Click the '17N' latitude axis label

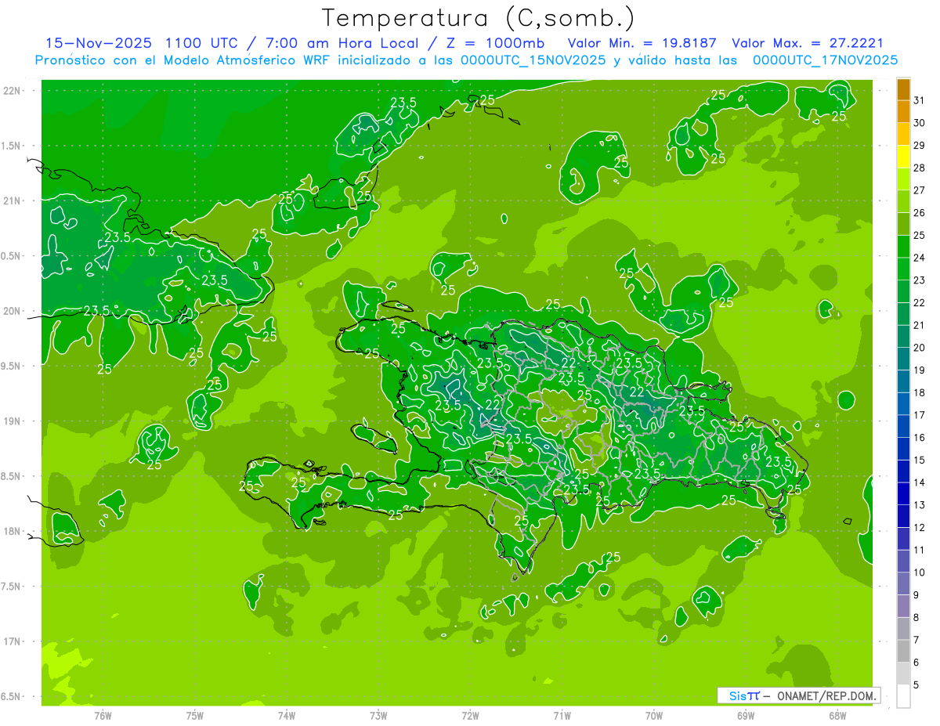[13, 641]
